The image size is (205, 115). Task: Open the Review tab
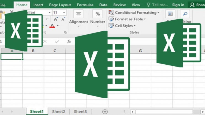(x=119, y=5)
